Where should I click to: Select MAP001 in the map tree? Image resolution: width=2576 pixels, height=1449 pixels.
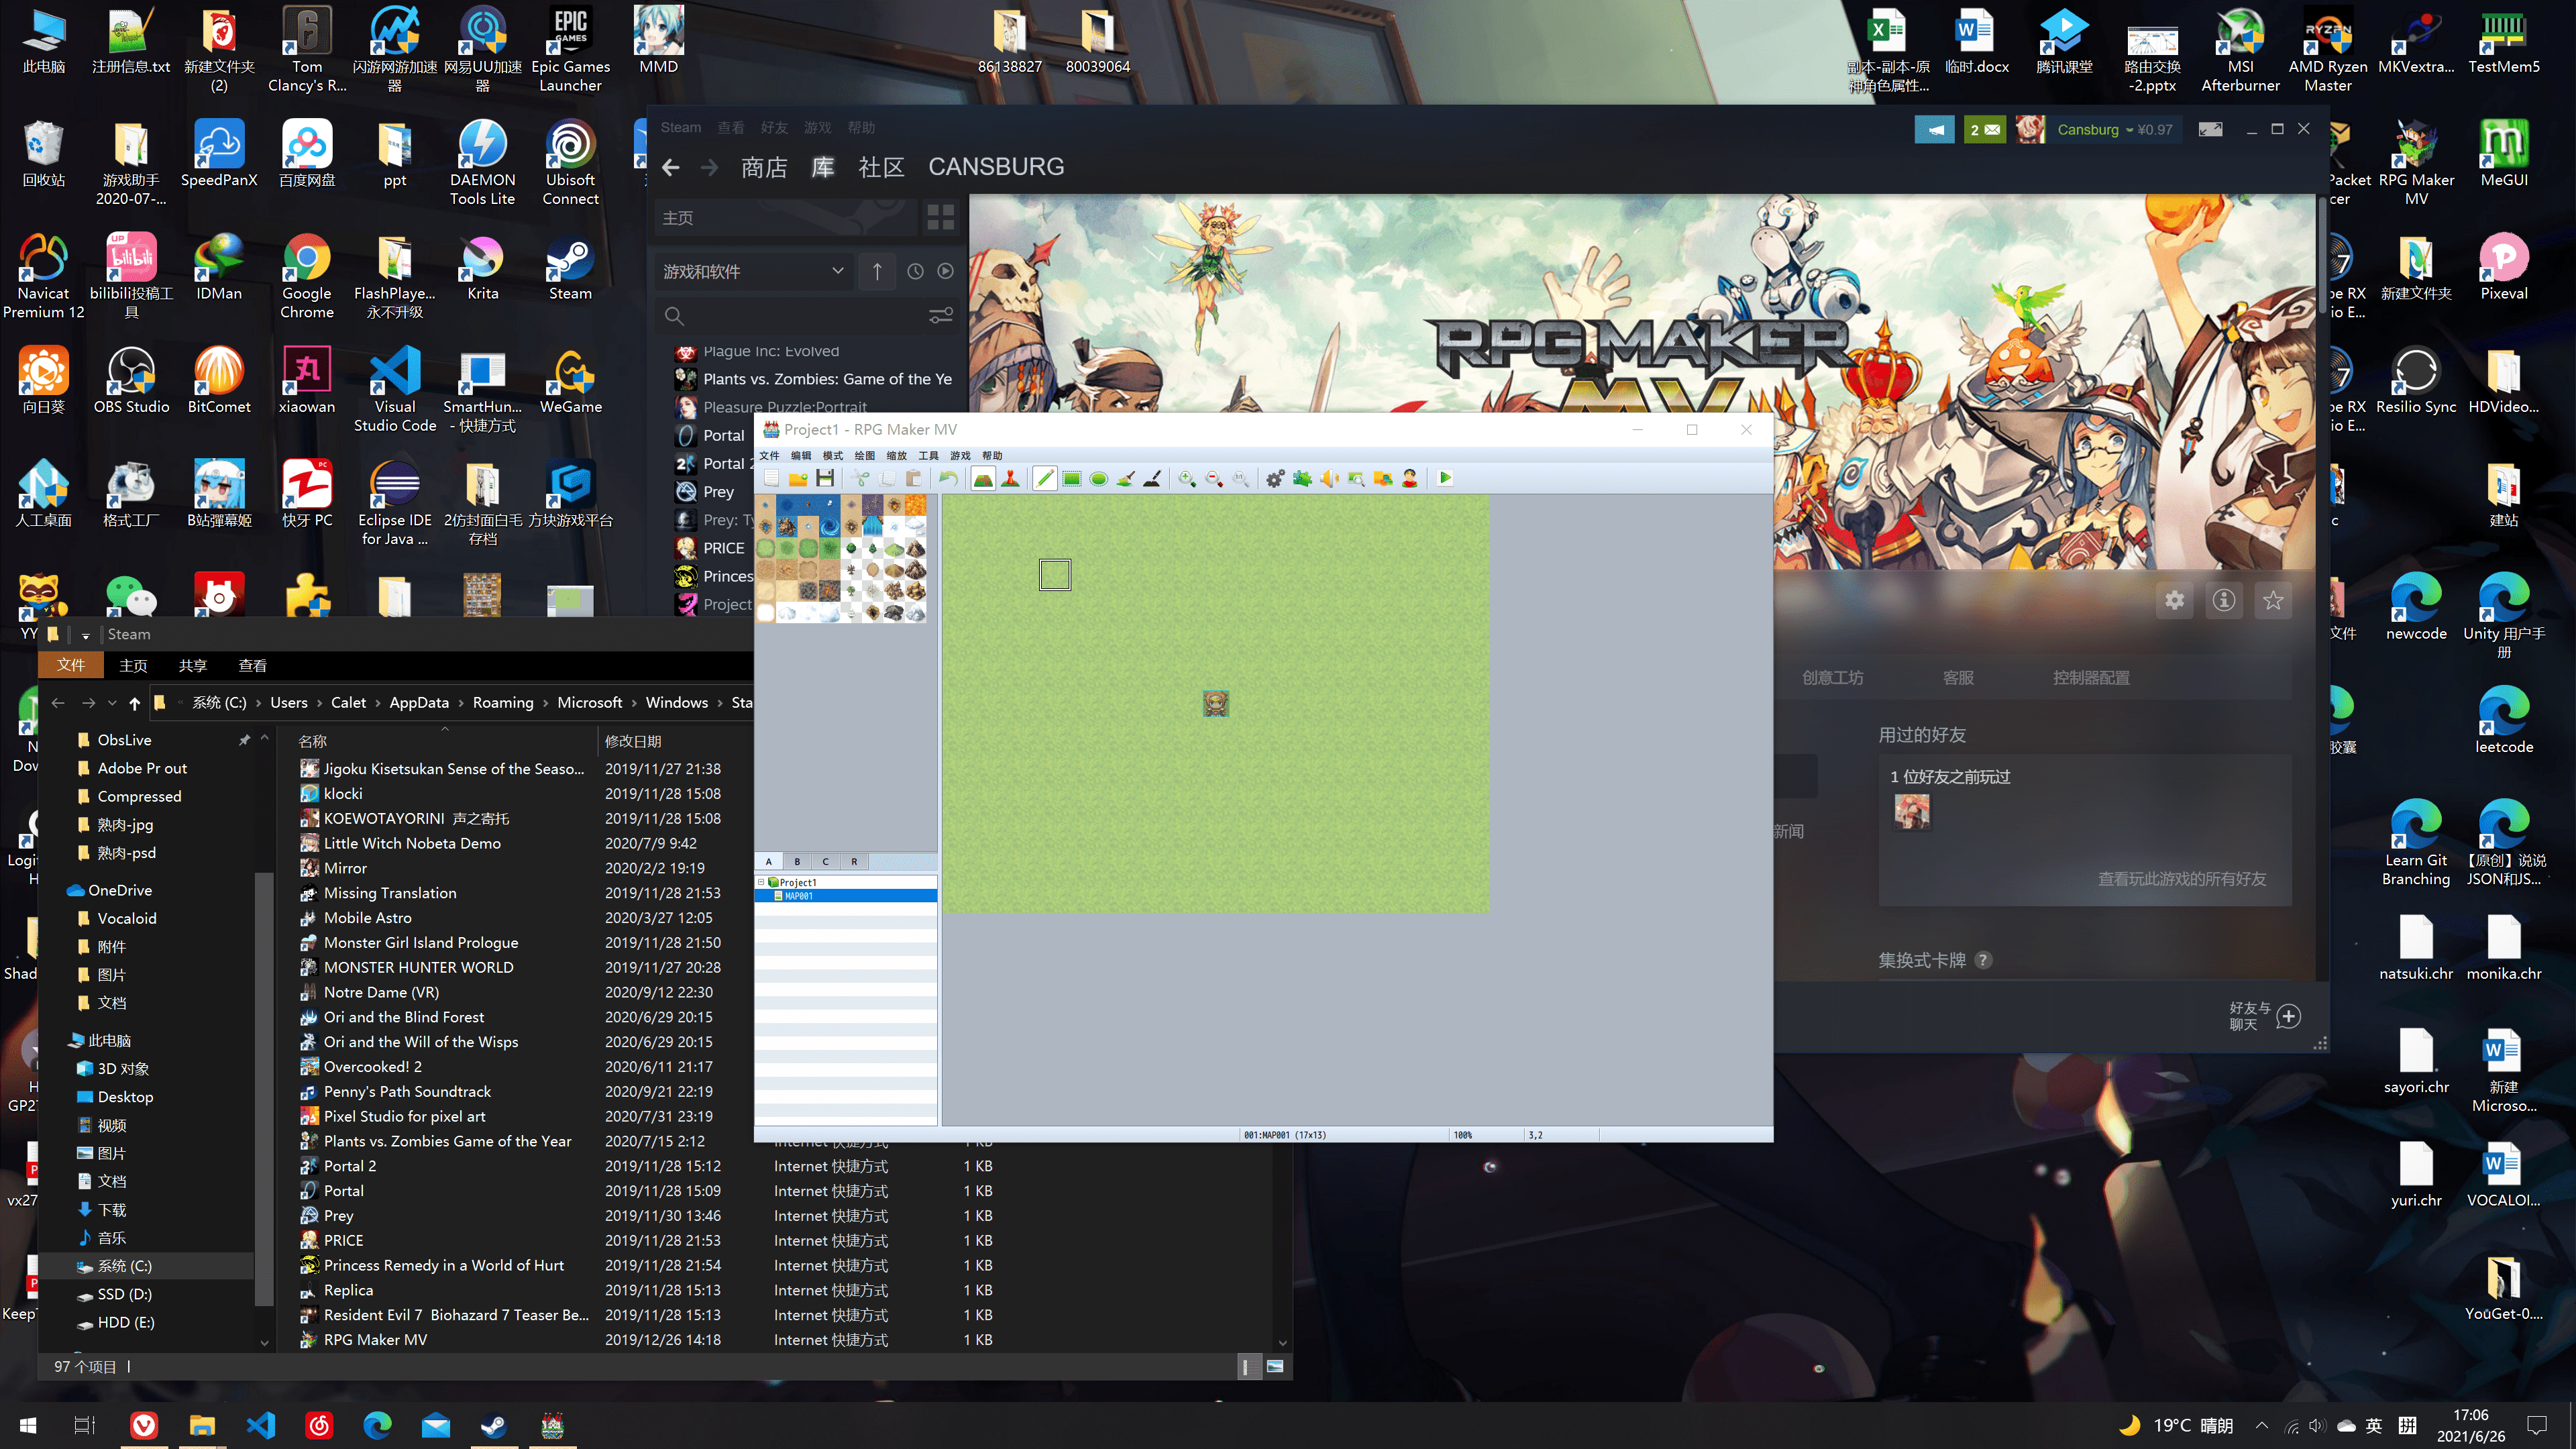847,896
